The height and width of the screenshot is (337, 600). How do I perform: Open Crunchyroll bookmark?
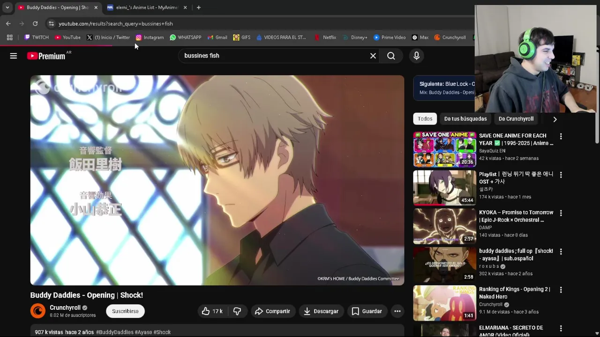tap(450, 37)
